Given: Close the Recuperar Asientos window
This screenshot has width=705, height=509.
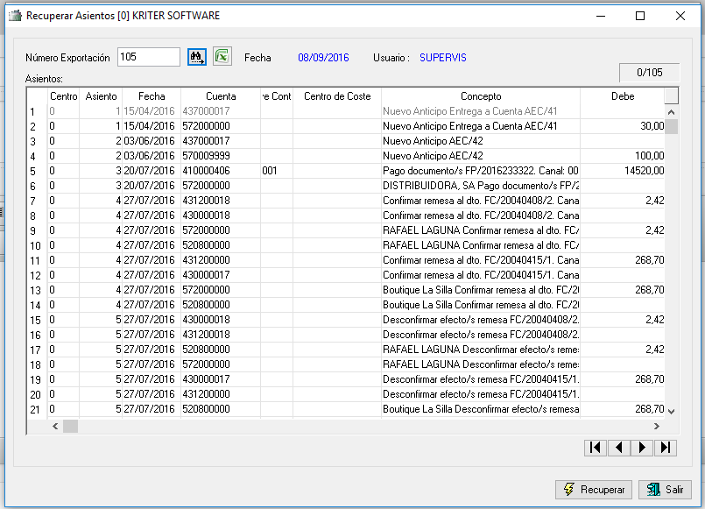Looking at the screenshot, I should (x=680, y=16).
